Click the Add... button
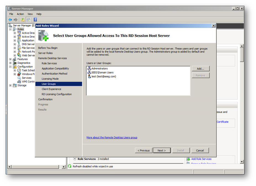The width and height of the screenshot is (256, 186). click(x=200, y=69)
